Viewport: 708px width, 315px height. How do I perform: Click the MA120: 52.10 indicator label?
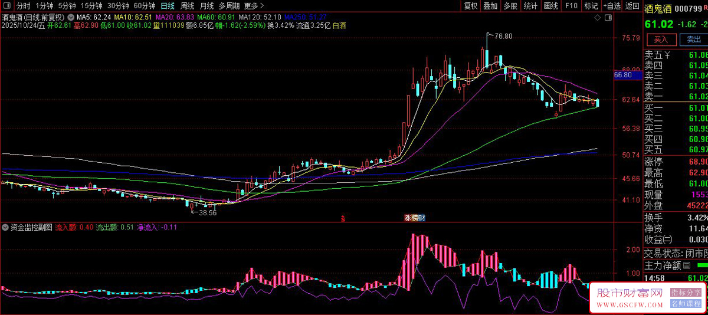tap(260, 18)
